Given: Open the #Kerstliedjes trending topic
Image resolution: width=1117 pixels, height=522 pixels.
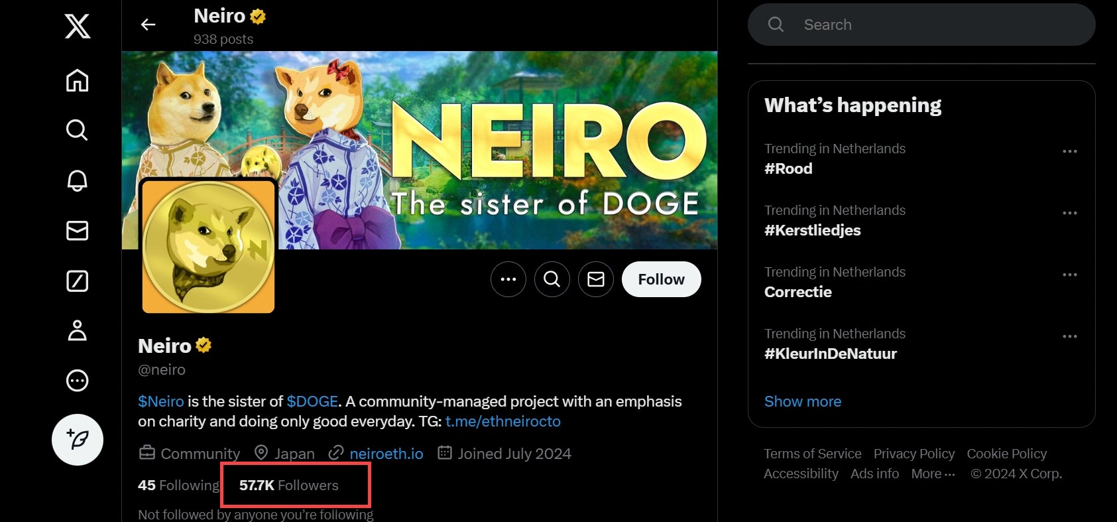Looking at the screenshot, I should pyautogui.click(x=813, y=230).
